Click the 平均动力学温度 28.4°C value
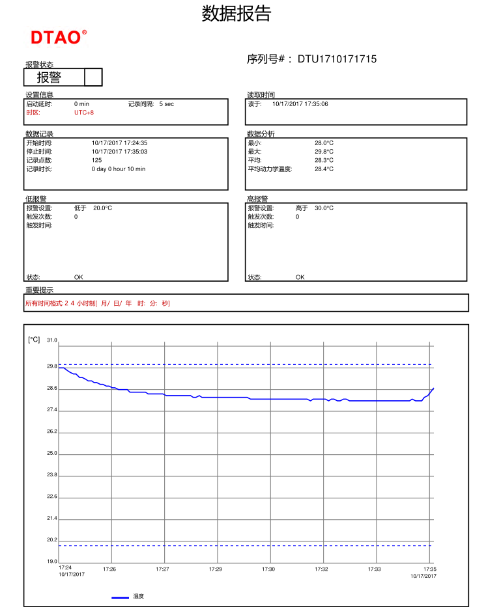 click(x=324, y=169)
